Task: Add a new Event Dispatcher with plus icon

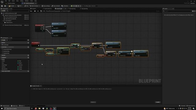Action: tap(28, 71)
